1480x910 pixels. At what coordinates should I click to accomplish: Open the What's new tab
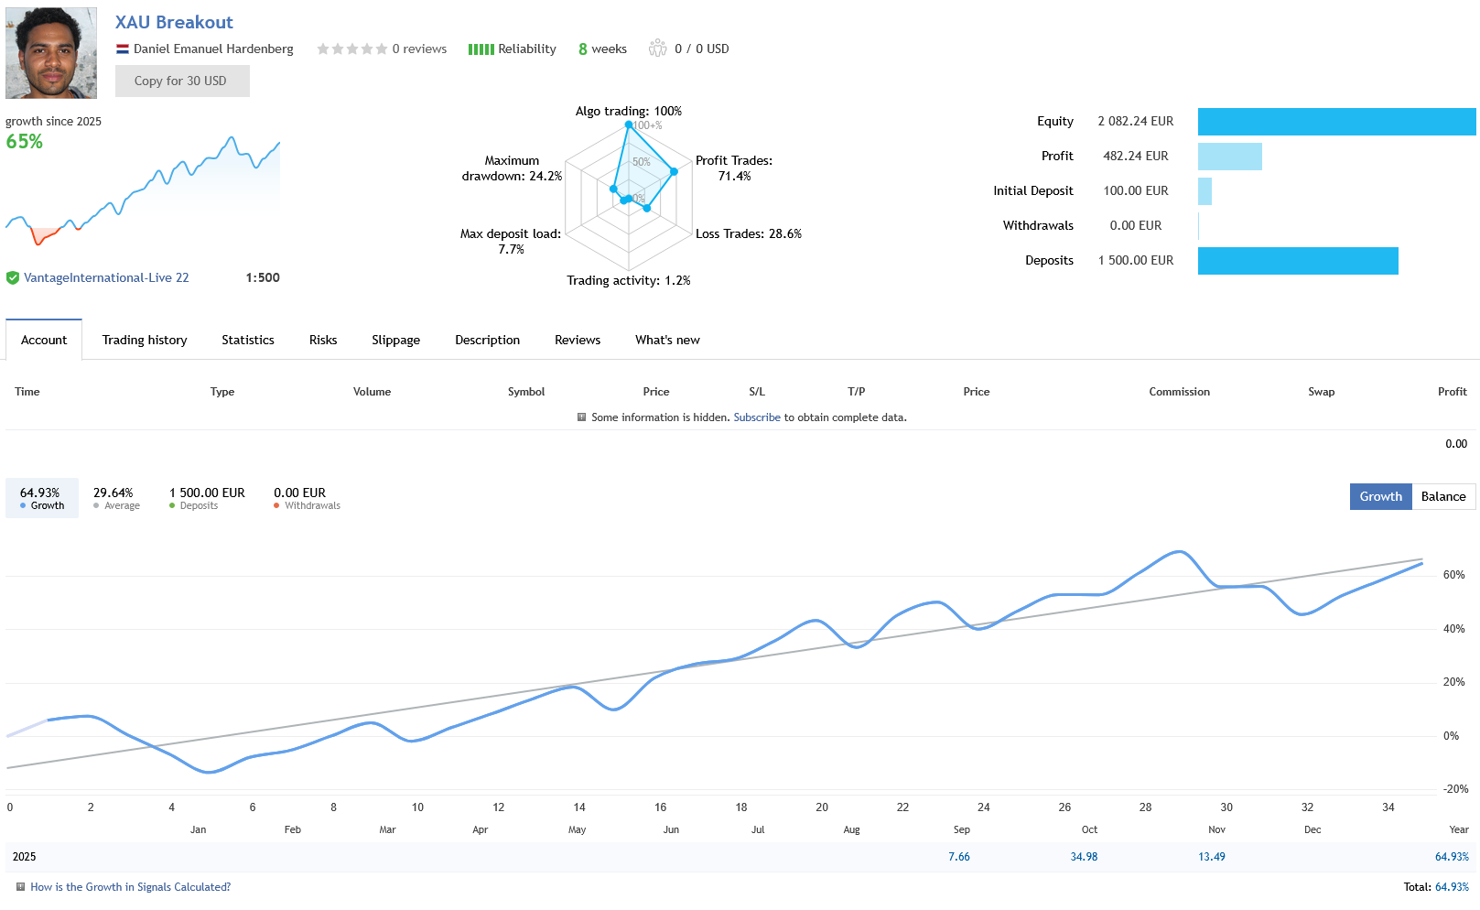click(x=666, y=340)
